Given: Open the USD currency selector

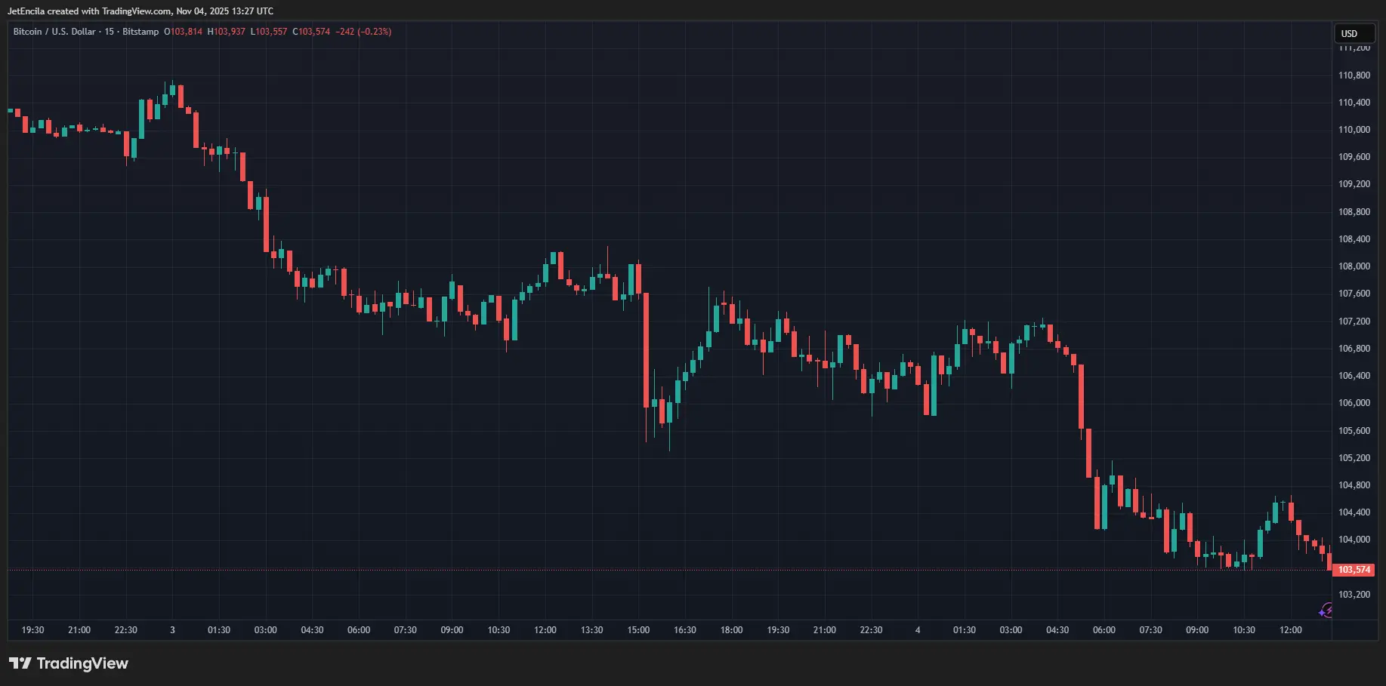Looking at the screenshot, I should pos(1354,33).
